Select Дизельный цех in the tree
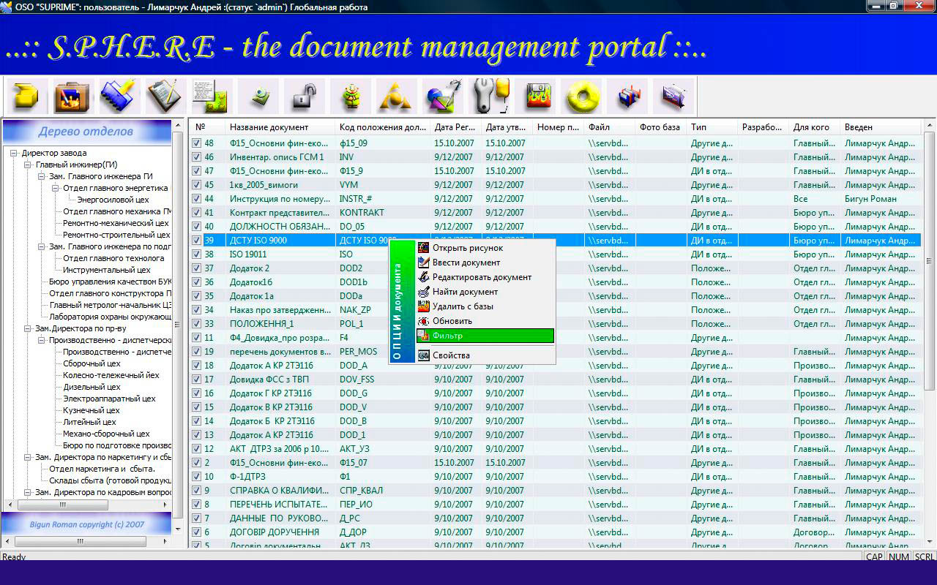Image resolution: width=937 pixels, height=585 pixels. click(92, 387)
